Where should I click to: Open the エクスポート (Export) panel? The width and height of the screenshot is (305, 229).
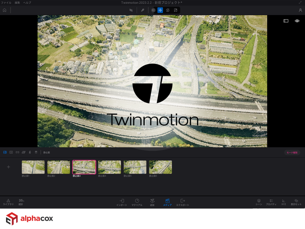(182, 202)
